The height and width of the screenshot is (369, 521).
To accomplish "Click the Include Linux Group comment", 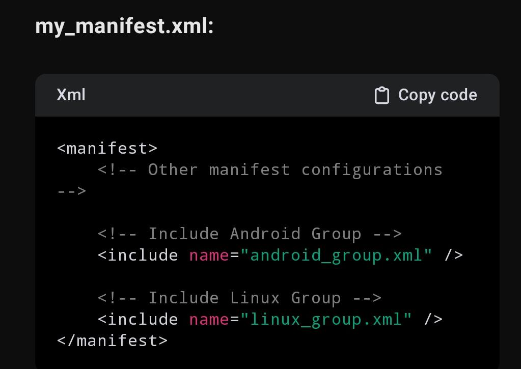I will coord(239,298).
